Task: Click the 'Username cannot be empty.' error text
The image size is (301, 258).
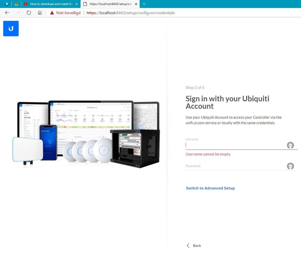Action: 208,154
